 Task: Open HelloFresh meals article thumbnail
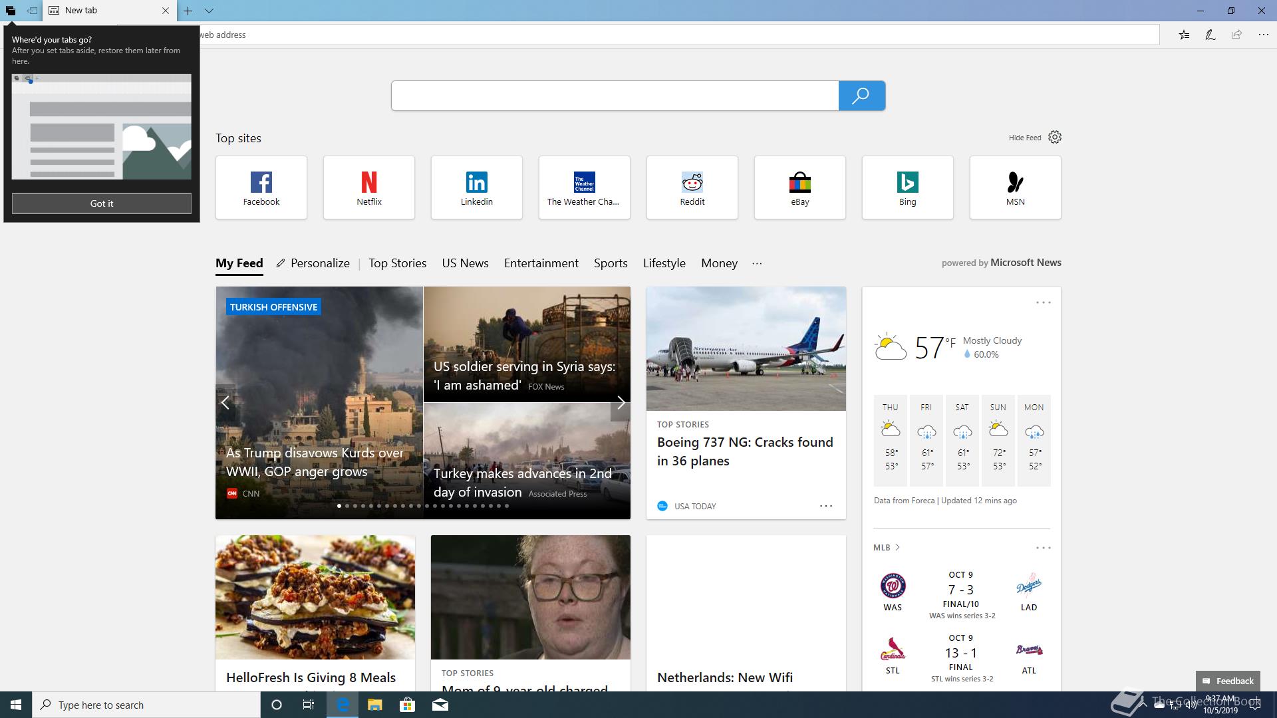pyautogui.click(x=315, y=597)
